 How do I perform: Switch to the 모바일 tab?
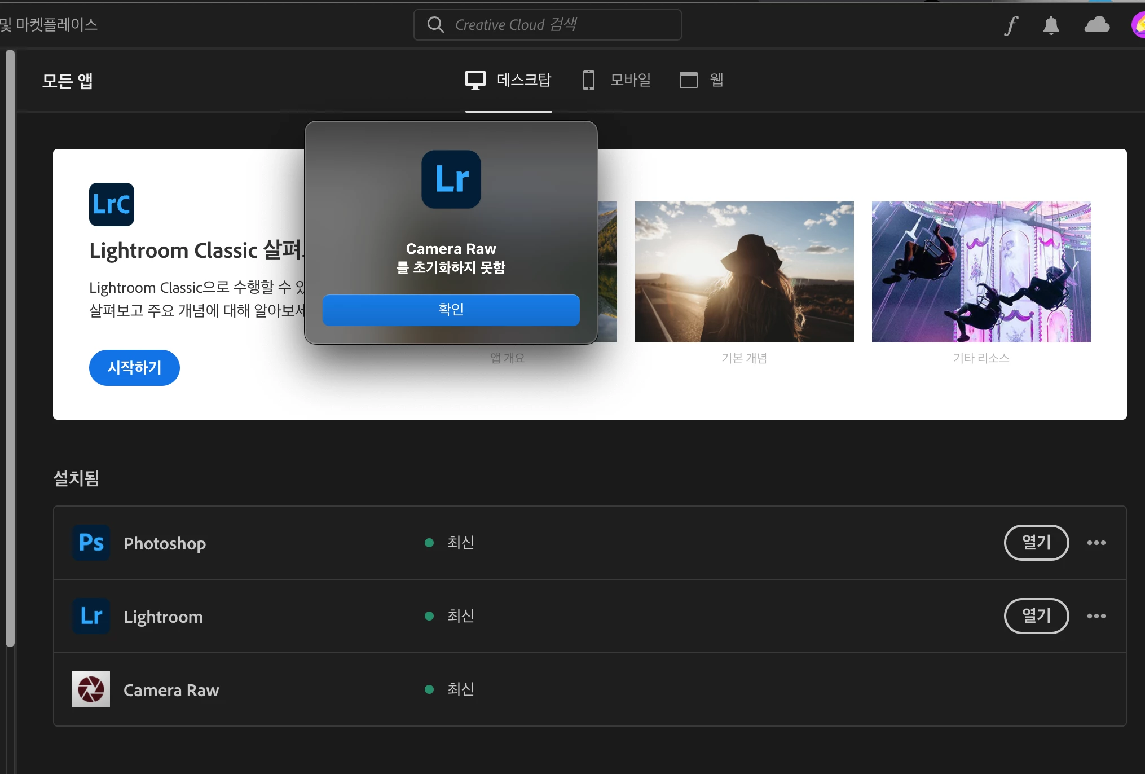617,80
